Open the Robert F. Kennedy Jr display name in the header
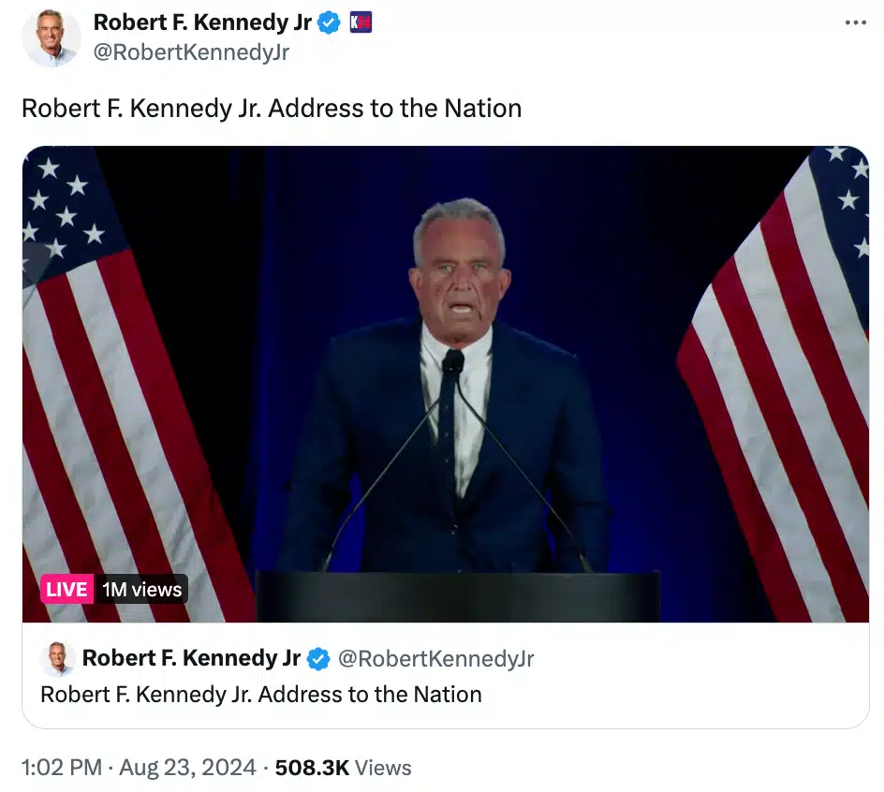The width and height of the screenshot is (884, 792). 202,22
